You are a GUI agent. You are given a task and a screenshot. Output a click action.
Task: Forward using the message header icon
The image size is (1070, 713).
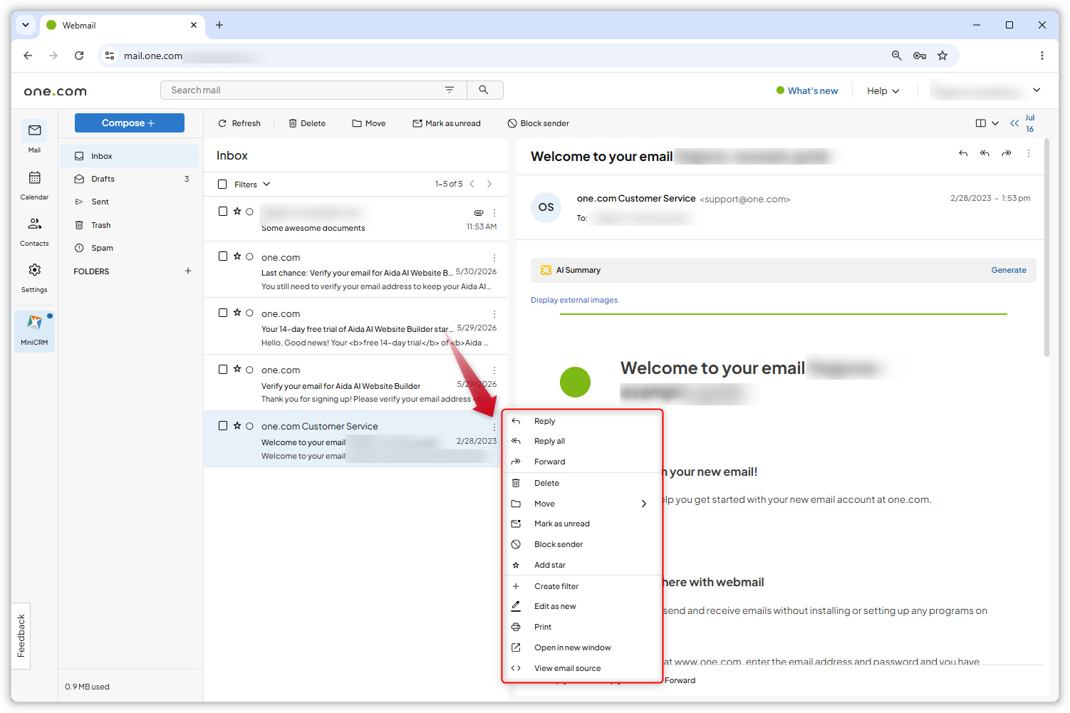coord(1007,153)
